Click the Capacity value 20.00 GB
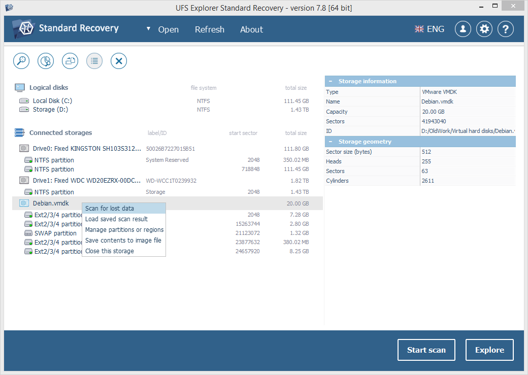This screenshot has width=528, height=375. coord(433,112)
